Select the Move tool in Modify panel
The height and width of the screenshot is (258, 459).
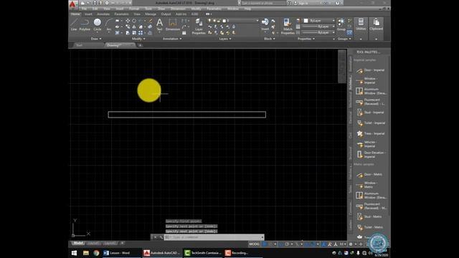click(x=128, y=21)
